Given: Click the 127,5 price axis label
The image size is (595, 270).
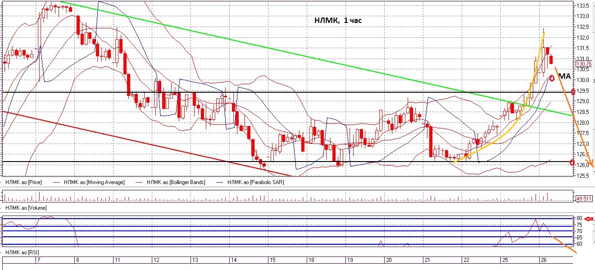Looking at the screenshot, I should (584, 133).
